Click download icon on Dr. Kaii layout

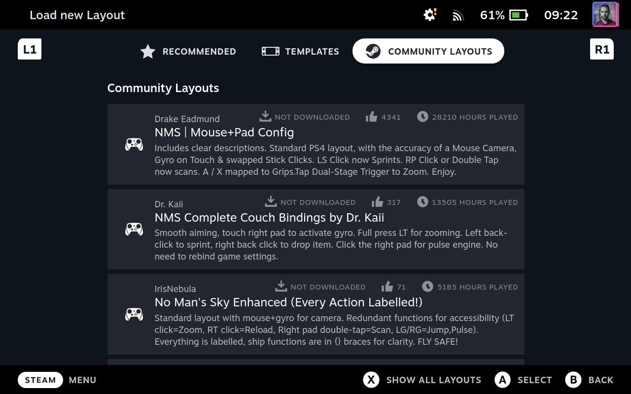pyautogui.click(x=271, y=201)
